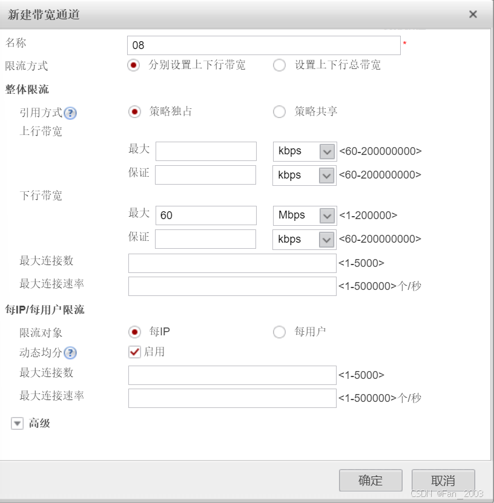Viewport: 494px width, 503px height.
Task: Focus upstream 最大 bandwidth input
Action: 206,151
